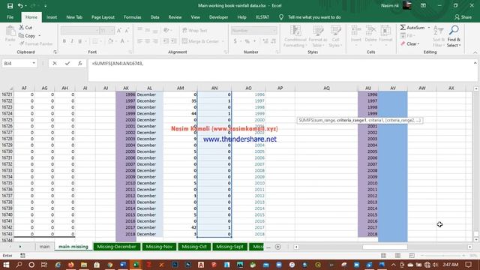Select the Missing-Oct sheet tab
This screenshot has height=270, width=480.
194,247
